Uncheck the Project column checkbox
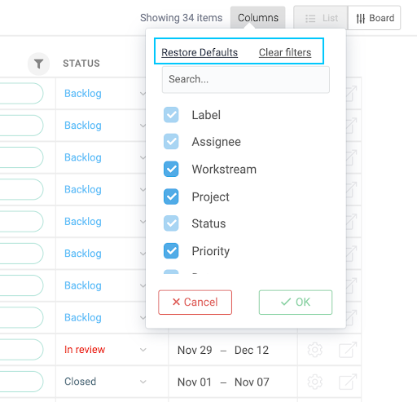This screenshot has height=402, width=417. pos(171,197)
